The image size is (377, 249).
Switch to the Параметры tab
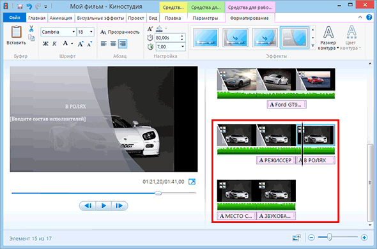(x=205, y=18)
